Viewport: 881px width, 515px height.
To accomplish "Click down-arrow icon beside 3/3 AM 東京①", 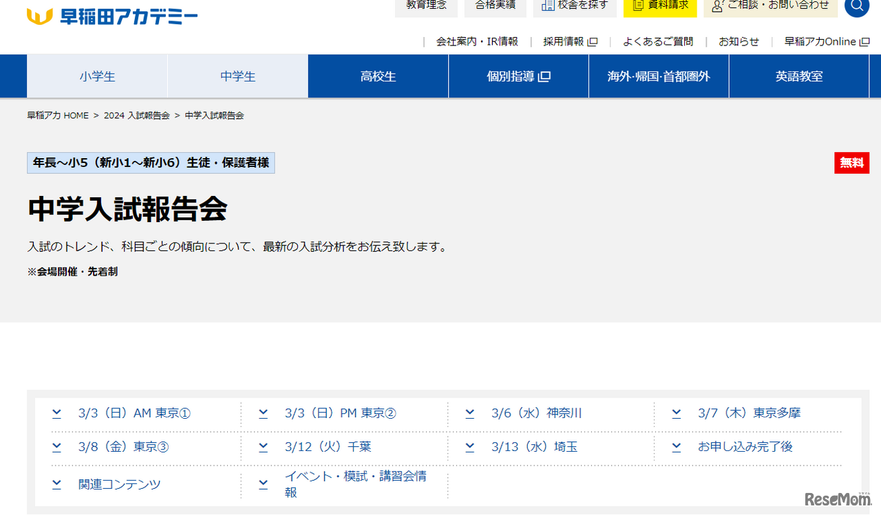I will (56, 413).
